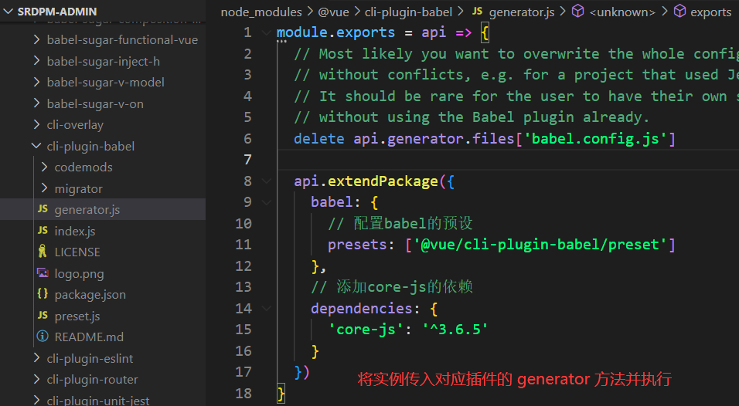Click '@vue/cli-plugin-babel/preset' string

tap(540, 245)
